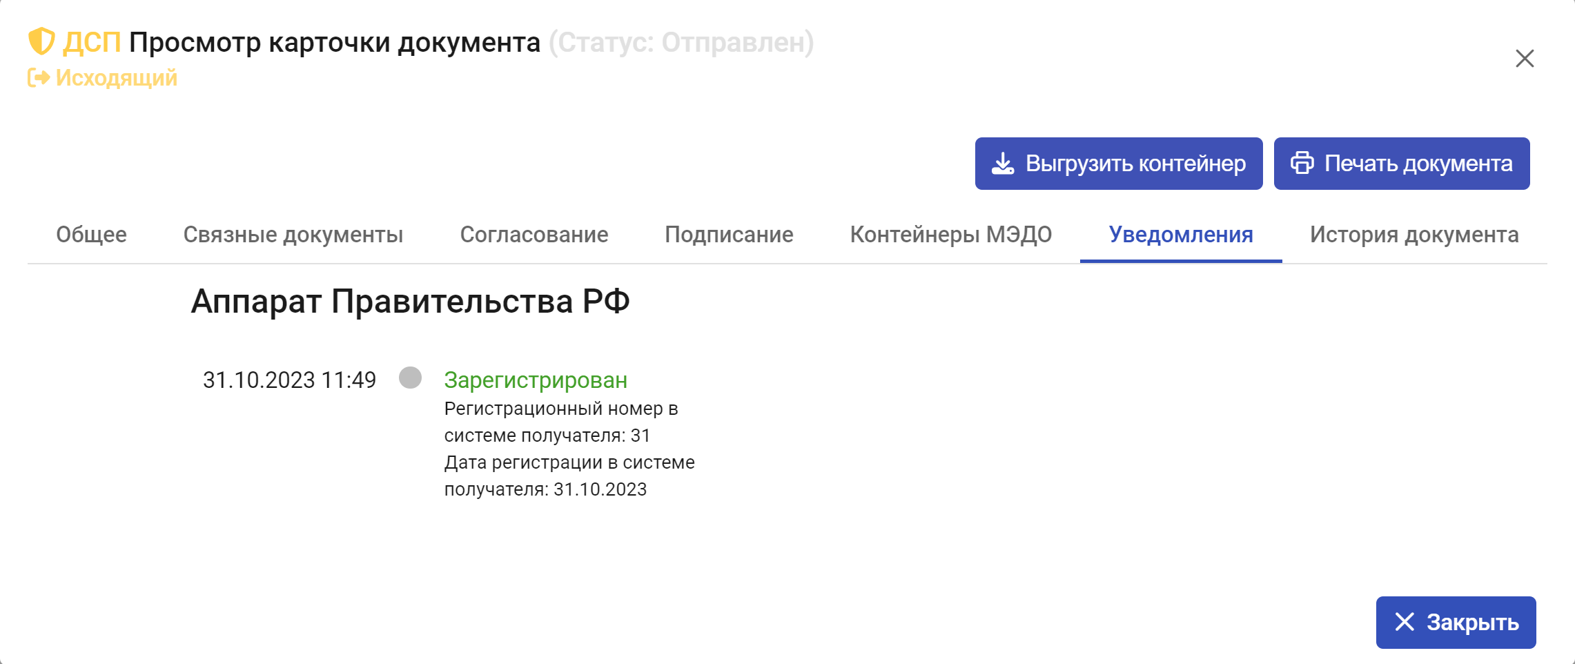The width and height of the screenshot is (1575, 664).
Task: Click the Зарегистрирован status text
Action: coord(536,380)
